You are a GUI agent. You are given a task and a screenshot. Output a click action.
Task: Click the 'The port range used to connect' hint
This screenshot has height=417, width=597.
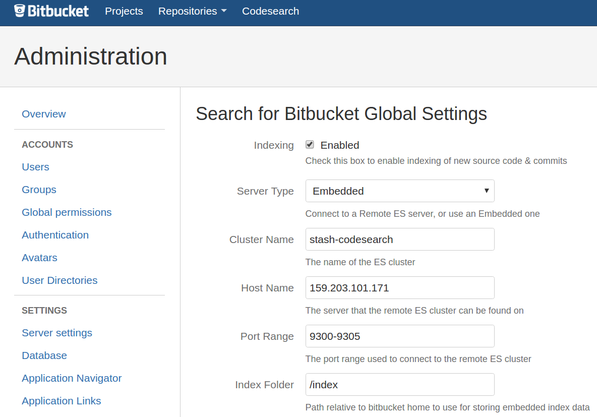pos(418,359)
